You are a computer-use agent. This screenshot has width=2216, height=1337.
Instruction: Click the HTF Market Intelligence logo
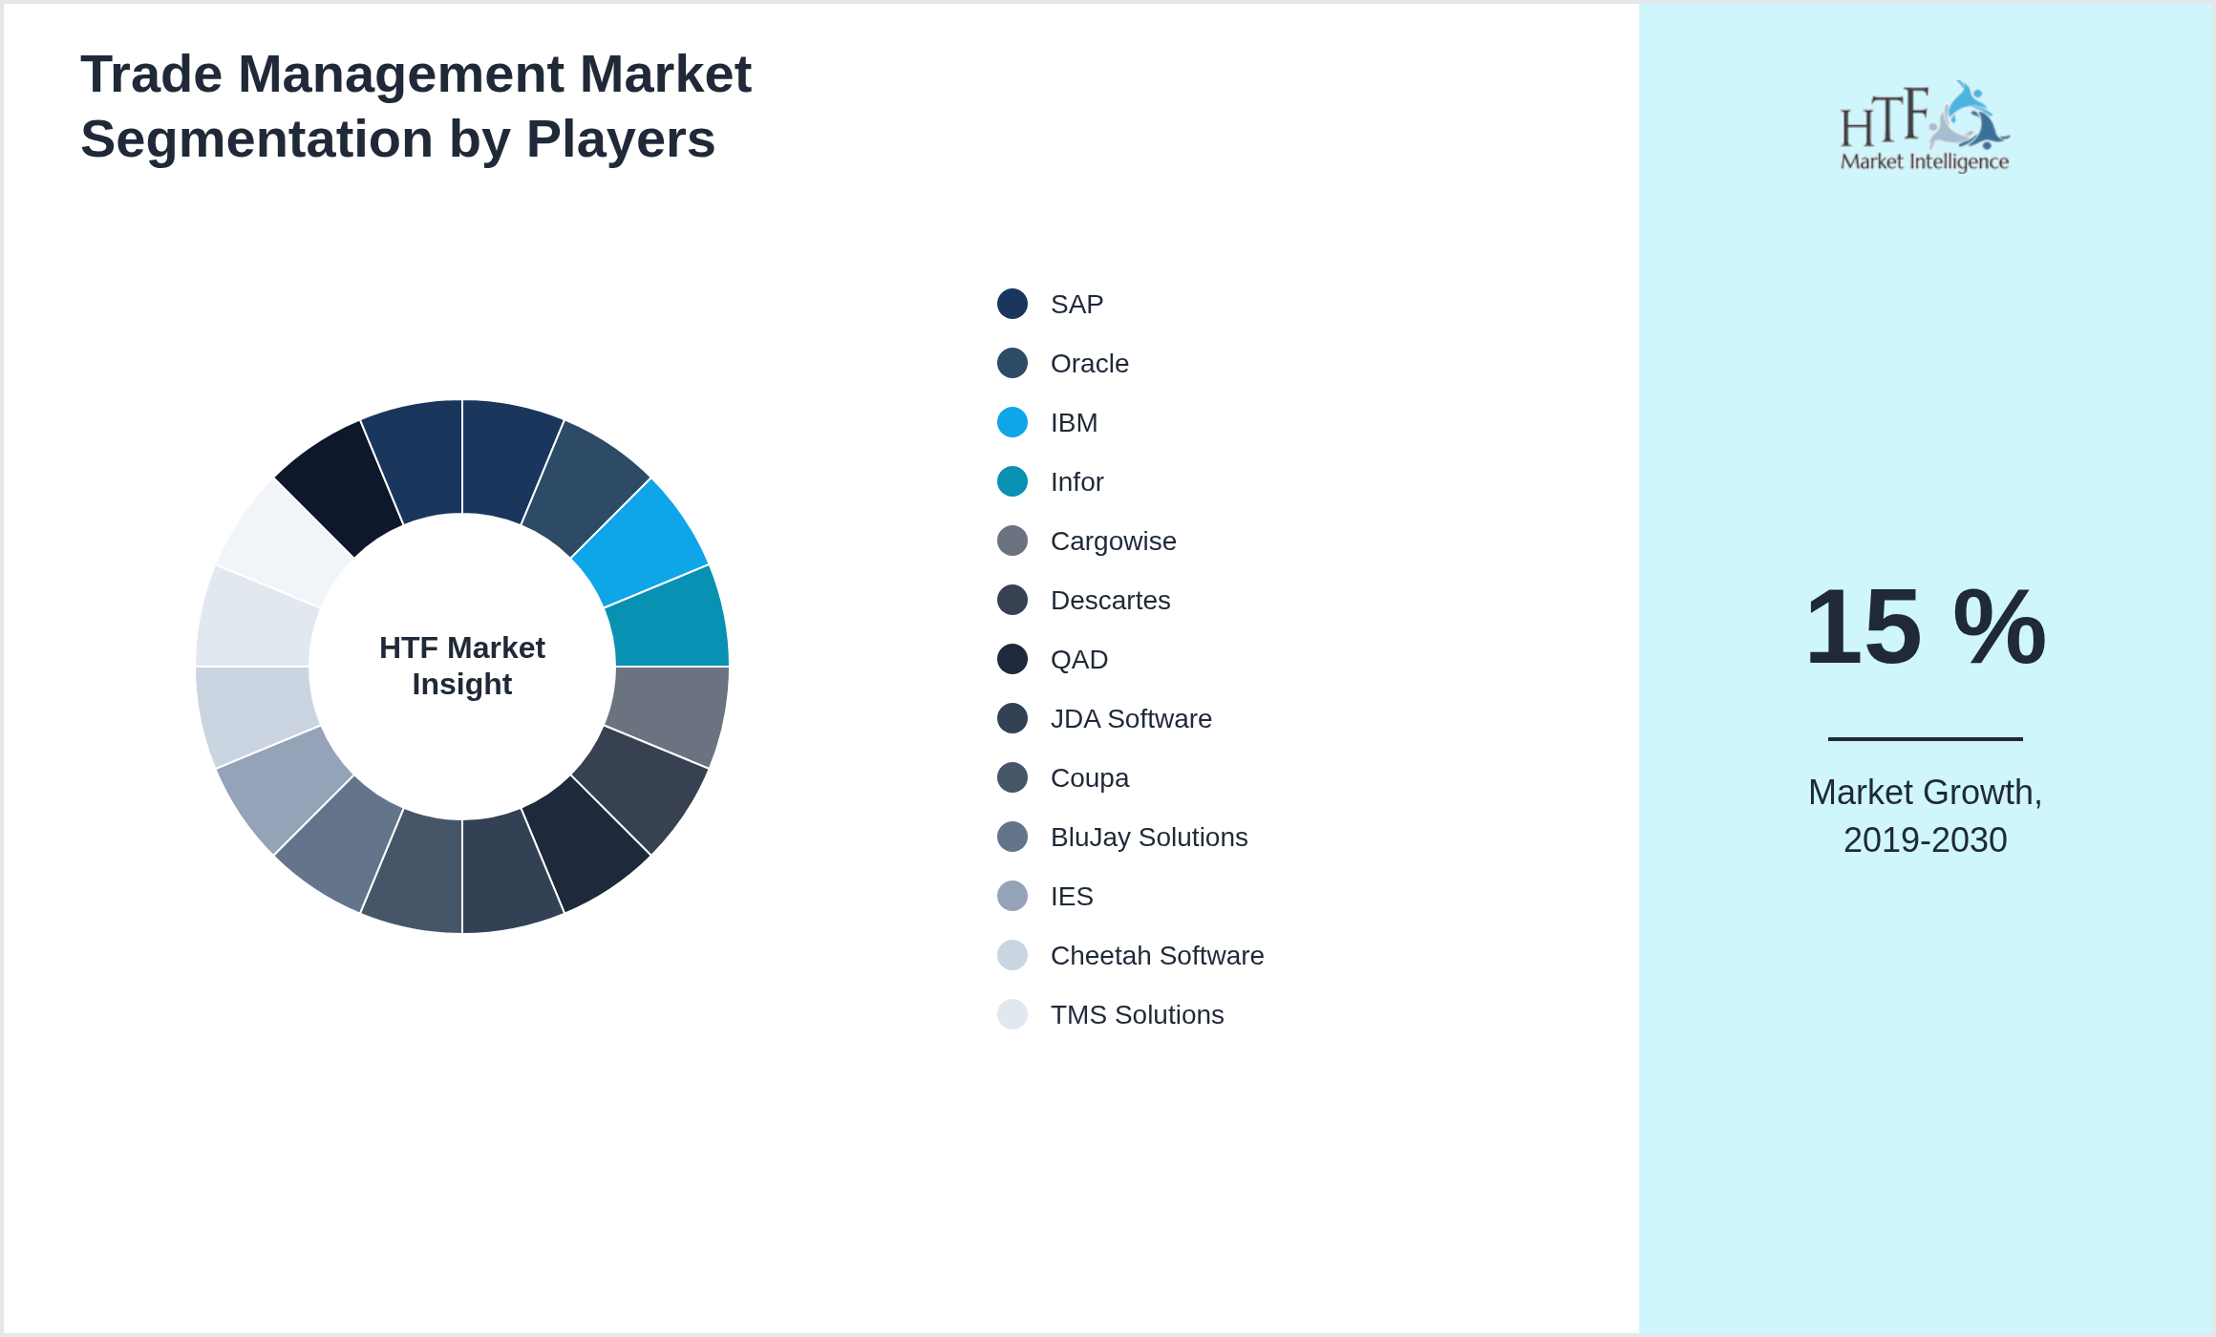click(1926, 124)
